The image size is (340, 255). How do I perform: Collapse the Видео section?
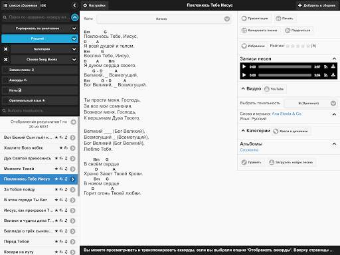pyautogui.click(x=243, y=88)
